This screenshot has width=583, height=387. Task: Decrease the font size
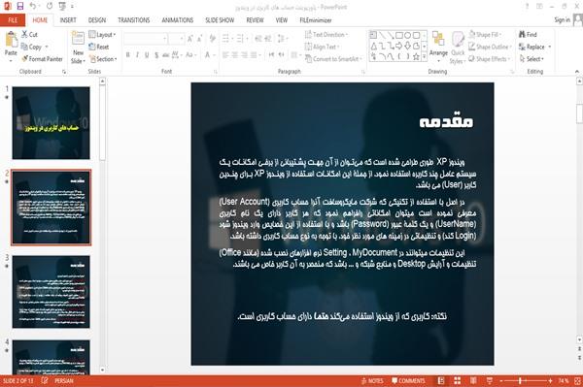pos(200,39)
